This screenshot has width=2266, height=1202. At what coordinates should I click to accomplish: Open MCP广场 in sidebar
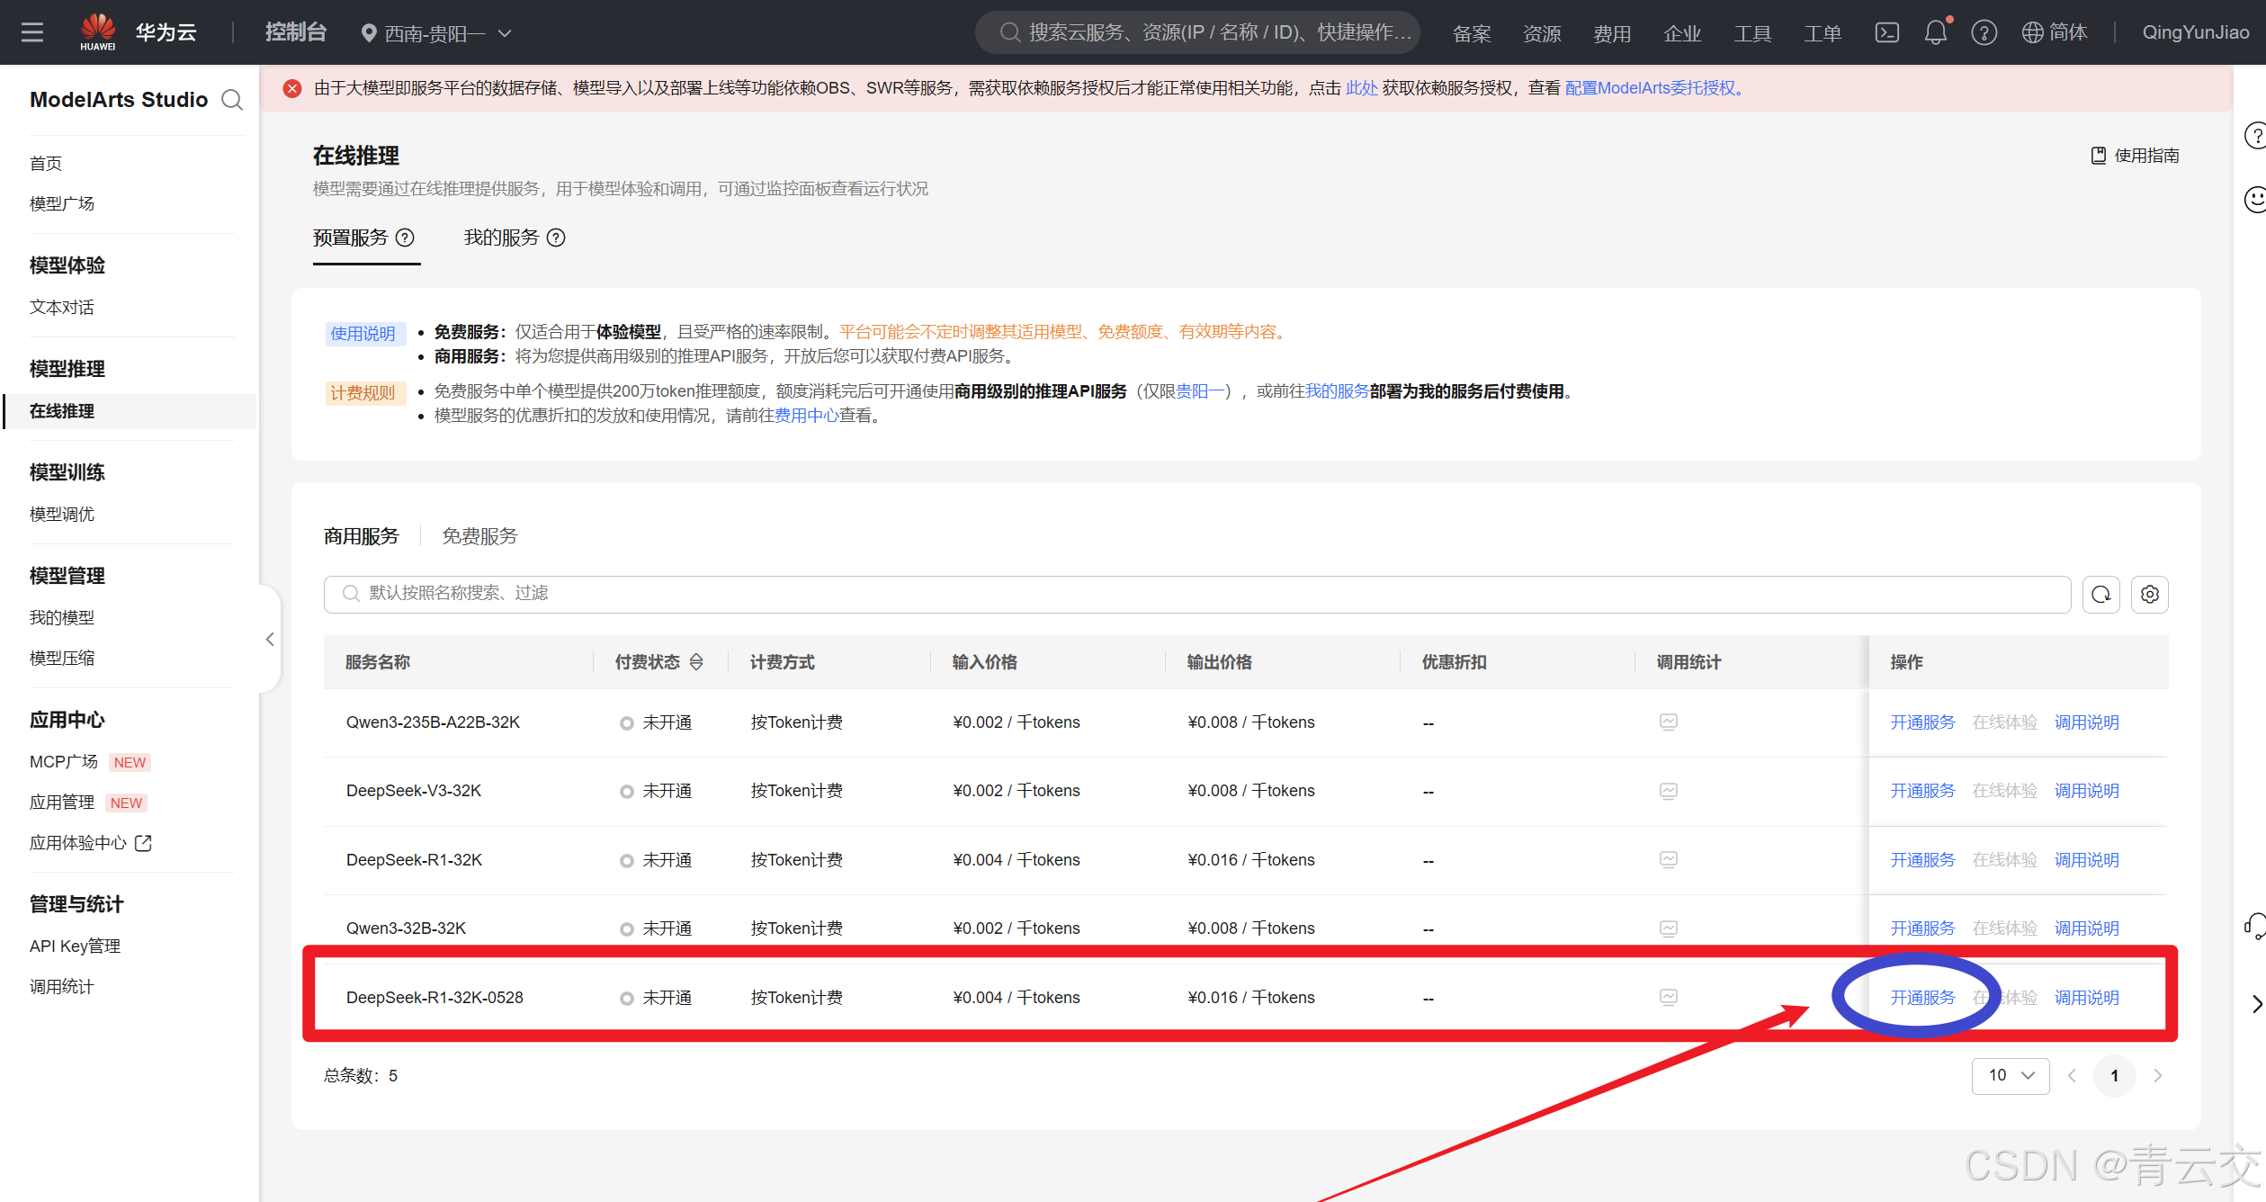click(63, 762)
